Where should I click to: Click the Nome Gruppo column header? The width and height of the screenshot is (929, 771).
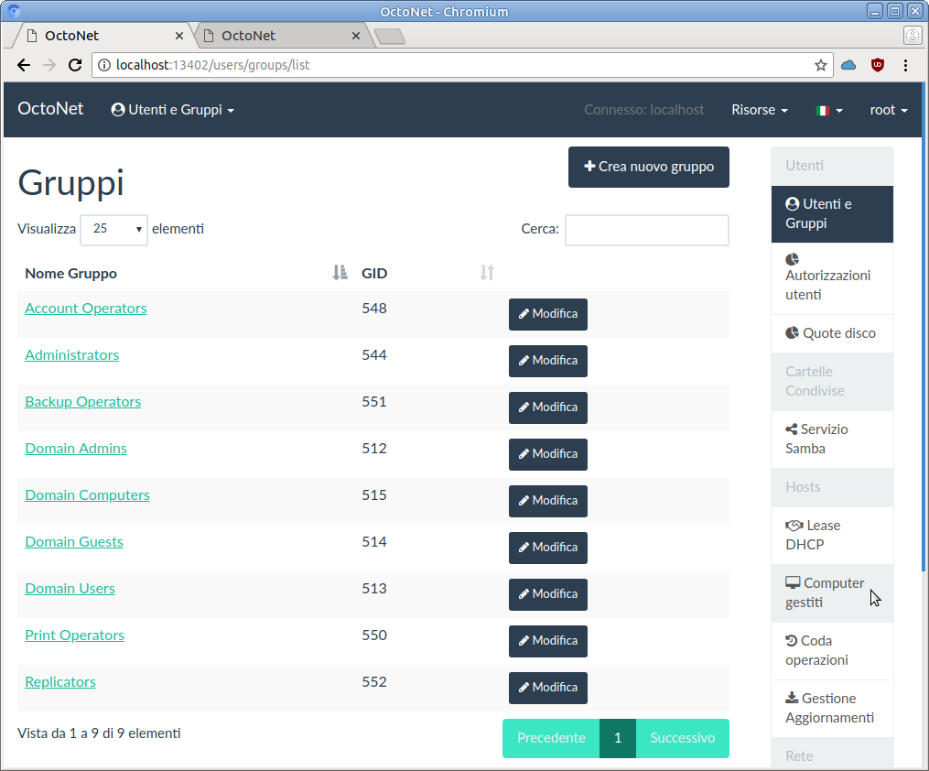click(71, 274)
